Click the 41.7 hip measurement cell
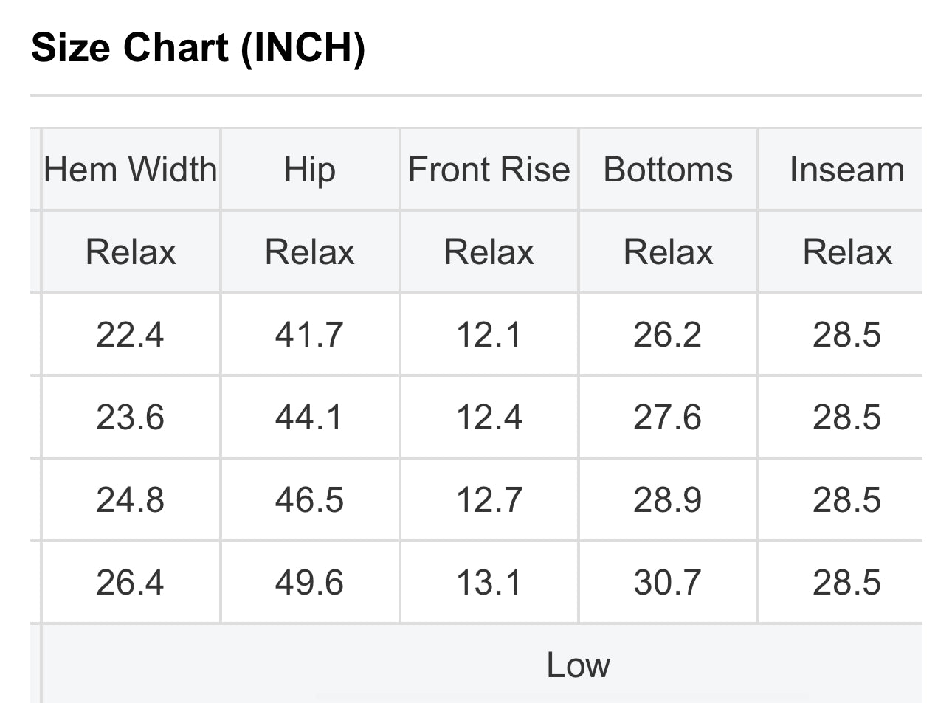Viewport: 952px width, 703px height. coord(310,335)
